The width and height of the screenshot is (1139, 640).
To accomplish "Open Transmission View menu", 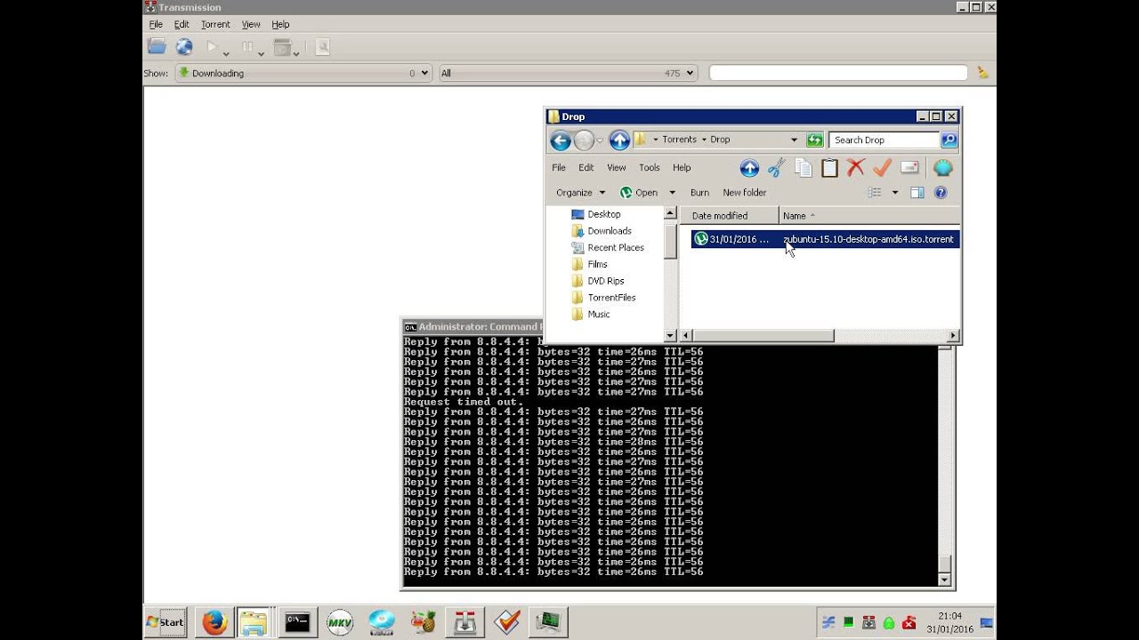I will [251, 24].
